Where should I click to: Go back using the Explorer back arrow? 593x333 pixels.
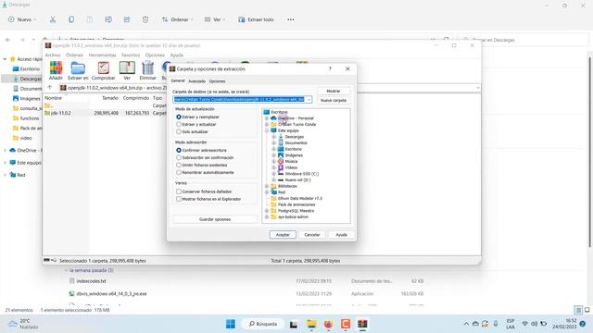(x=8, y=40)
